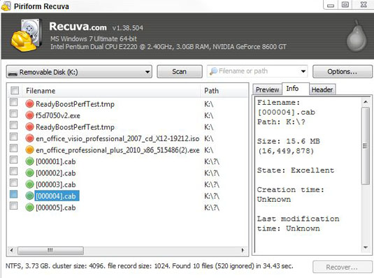Check the box for [000003].cab
The height and width of the screenshot is (278, 374).
point(13,182)
